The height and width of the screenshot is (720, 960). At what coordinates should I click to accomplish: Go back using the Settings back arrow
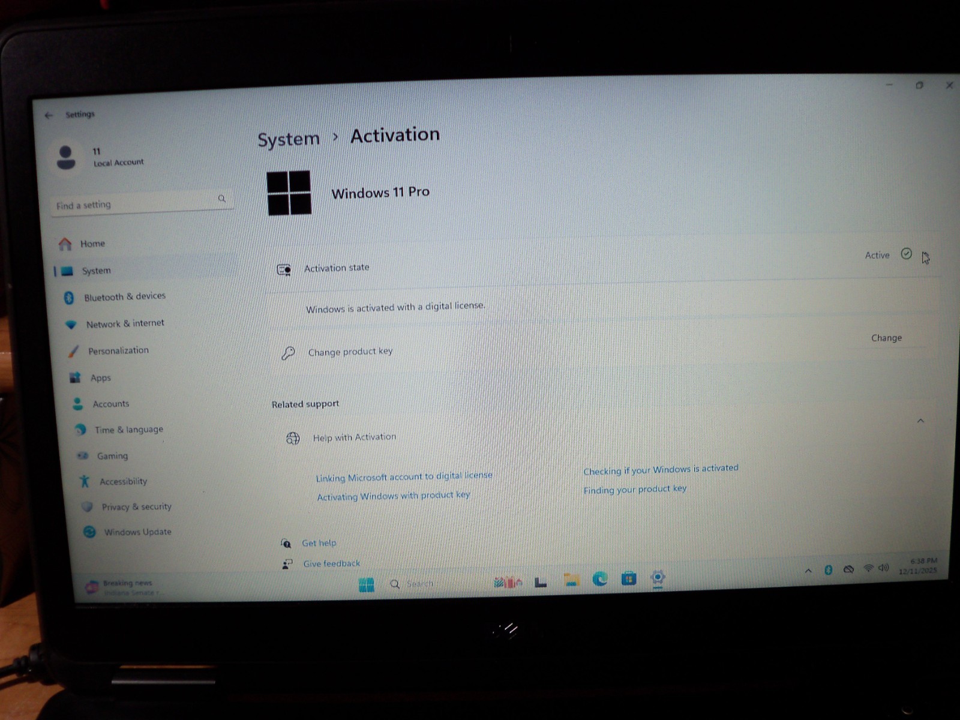tap(49, 115)
